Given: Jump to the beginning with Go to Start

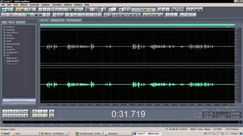Looking at the screenshot, I should pos(5,116).
